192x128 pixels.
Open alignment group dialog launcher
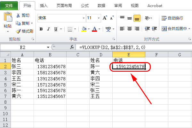(189, 39)
